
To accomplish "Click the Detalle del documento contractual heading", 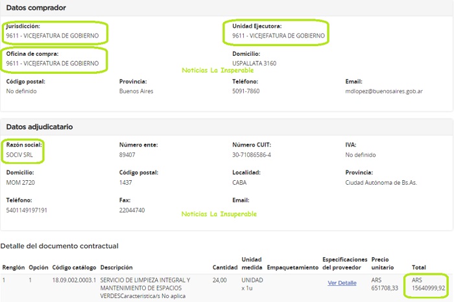I will coord(59,246).
